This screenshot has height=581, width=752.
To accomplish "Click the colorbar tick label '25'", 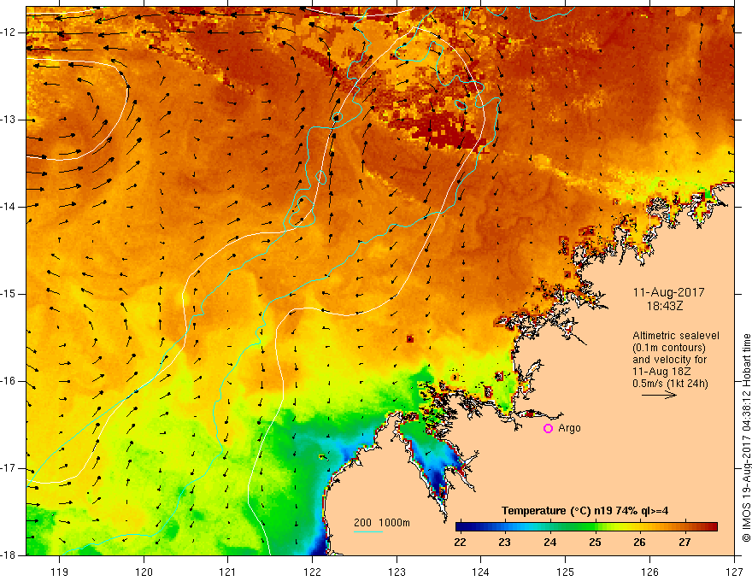I will 595,543.
